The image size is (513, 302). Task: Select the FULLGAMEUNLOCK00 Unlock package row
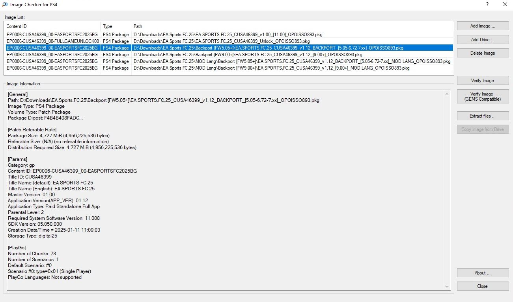tap(229, 41)
